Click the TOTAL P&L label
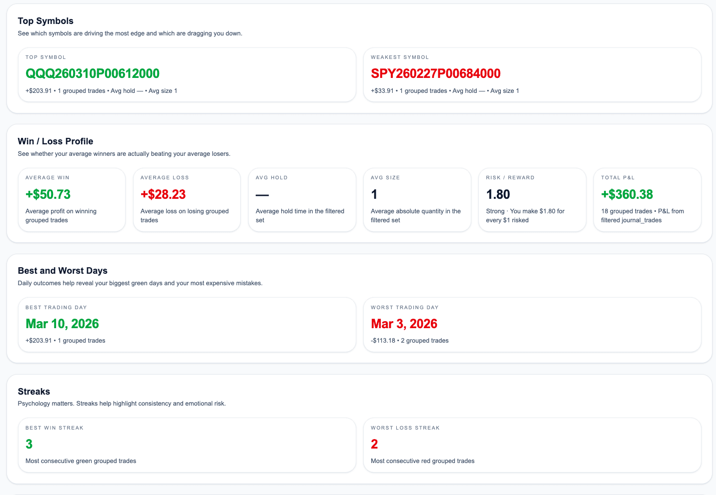The width and height of the screenshot is (716, 495). 618,178
